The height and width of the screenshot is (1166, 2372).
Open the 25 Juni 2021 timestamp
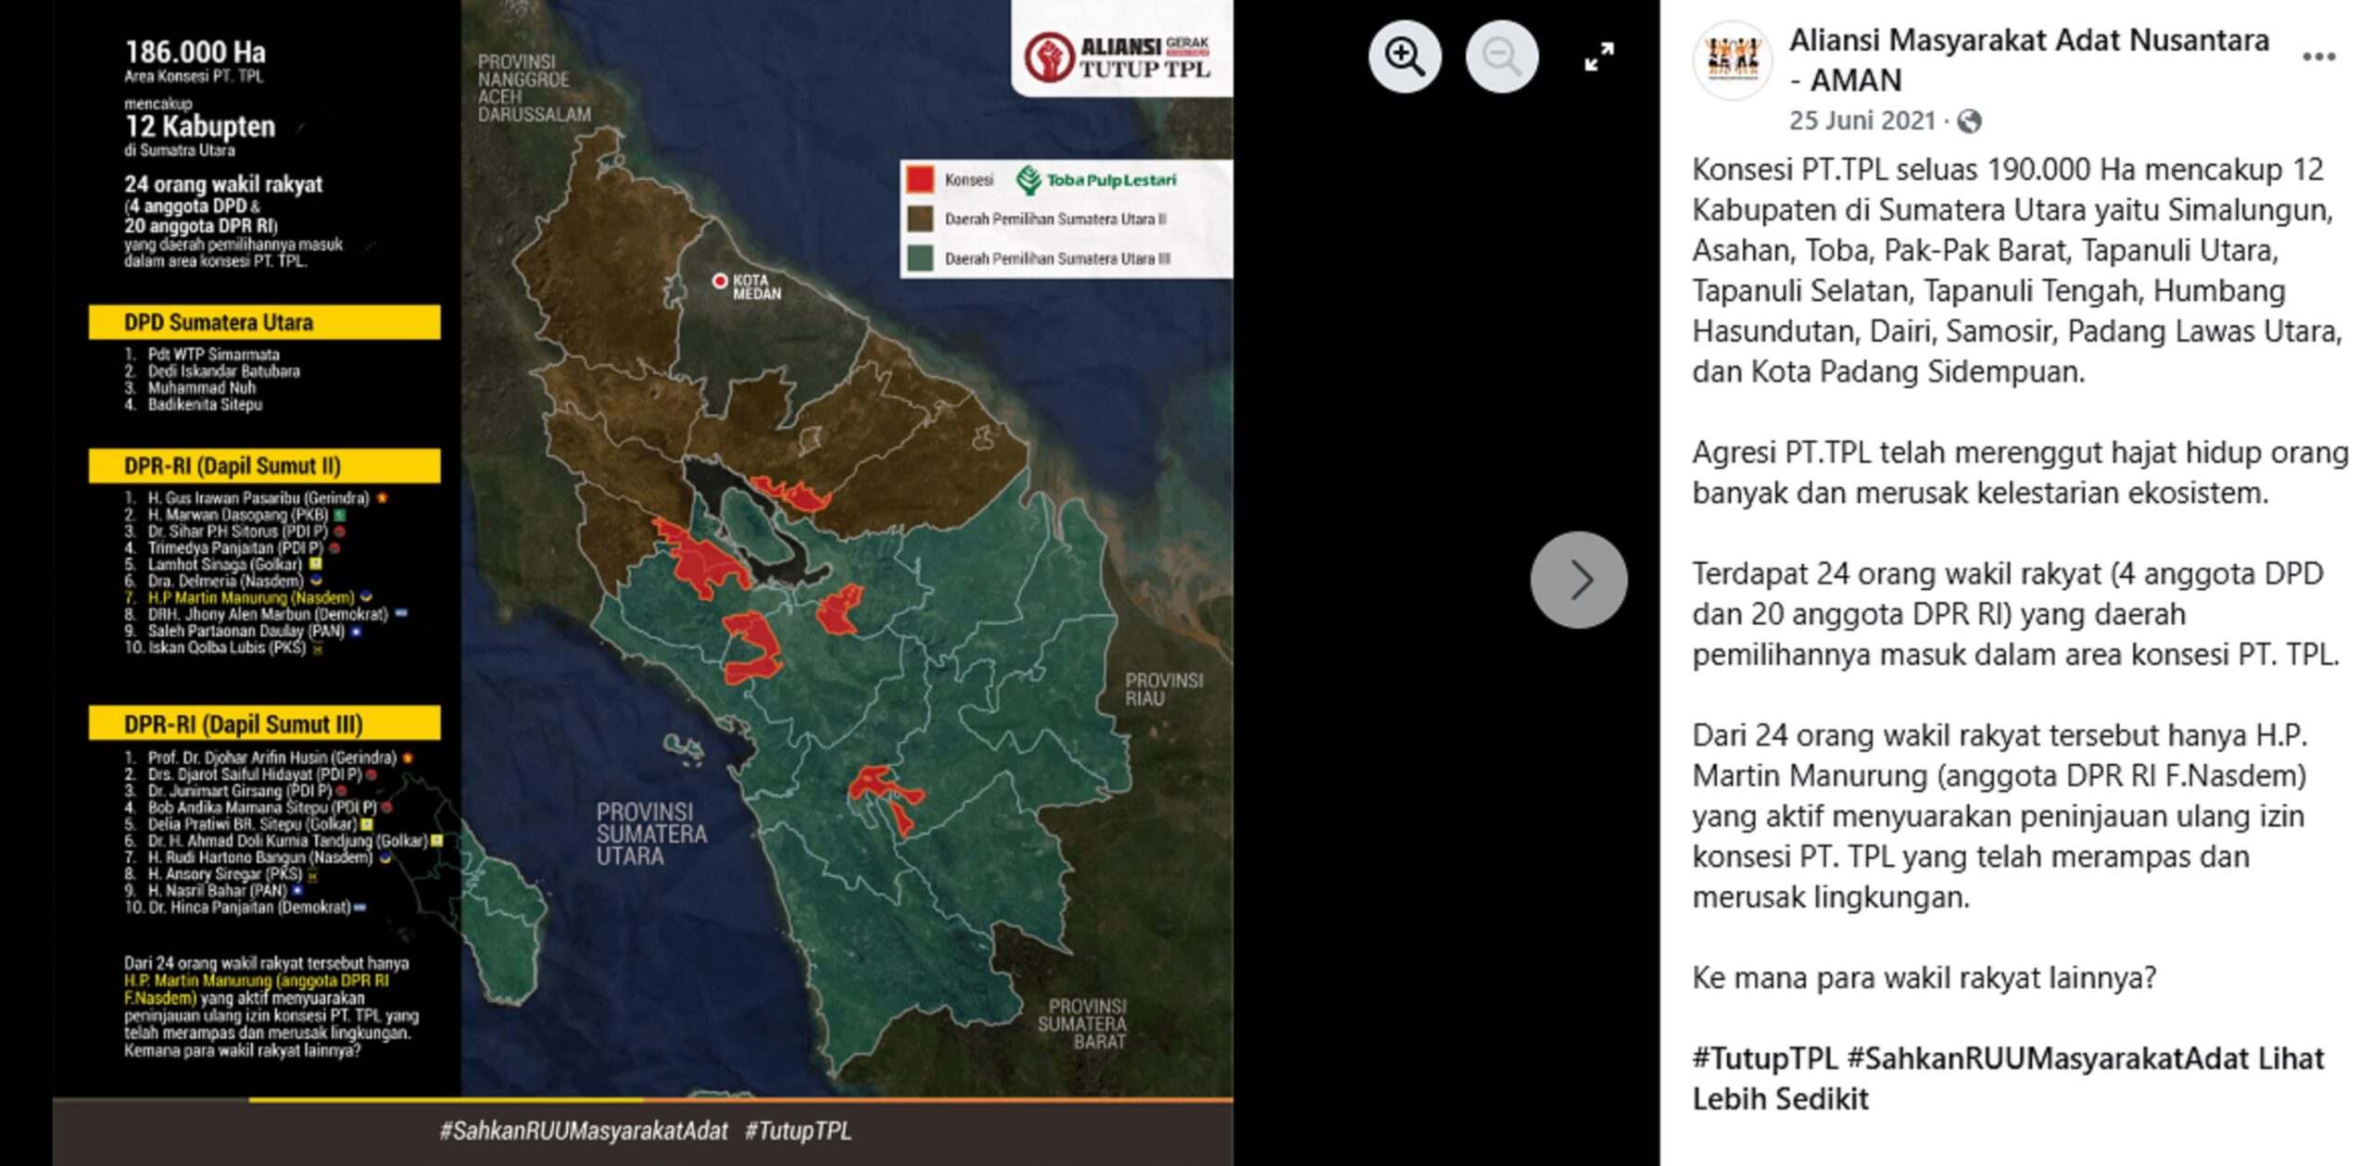1861,121
